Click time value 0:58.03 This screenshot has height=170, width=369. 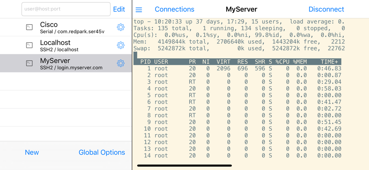point(329,88)
